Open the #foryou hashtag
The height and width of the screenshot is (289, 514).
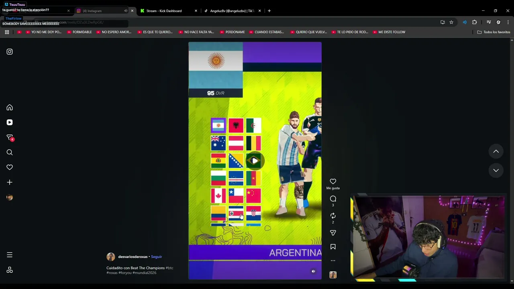[x=125, y=273]
